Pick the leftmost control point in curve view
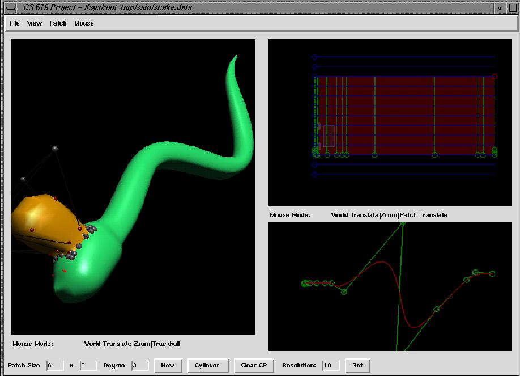The height and width of the screenshot is (376, 520). [305, 283]
